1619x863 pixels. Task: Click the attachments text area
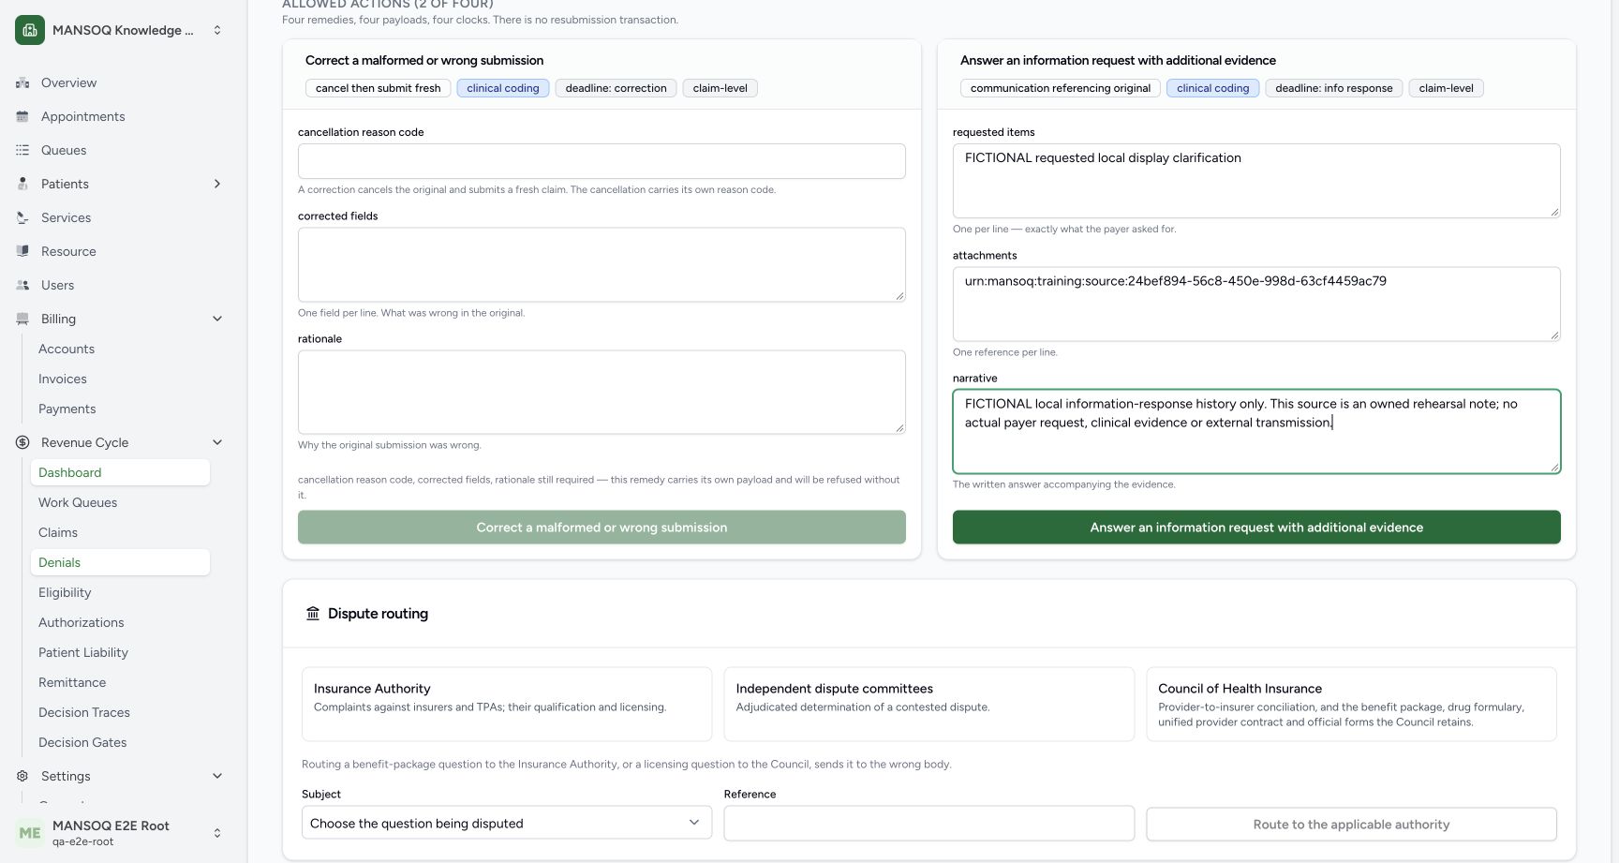pos(1256,304)
